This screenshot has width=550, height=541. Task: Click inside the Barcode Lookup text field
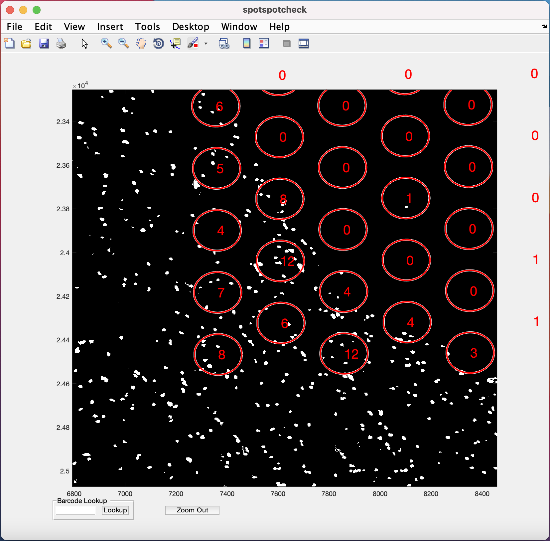[x=75, y=510]
